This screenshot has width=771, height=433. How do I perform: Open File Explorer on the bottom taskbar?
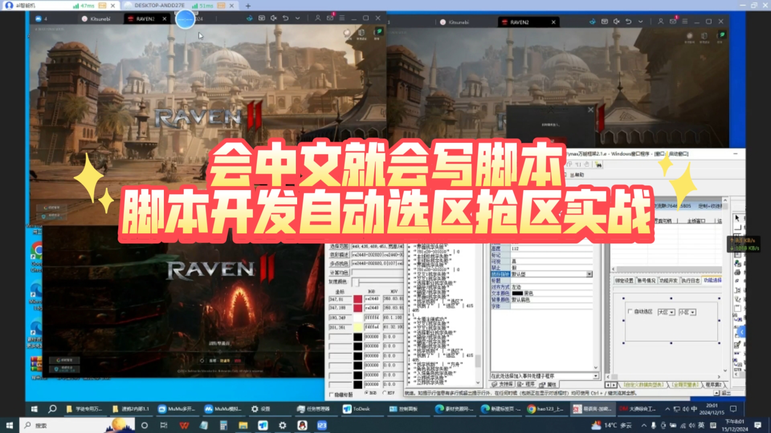tap(243, 425)
